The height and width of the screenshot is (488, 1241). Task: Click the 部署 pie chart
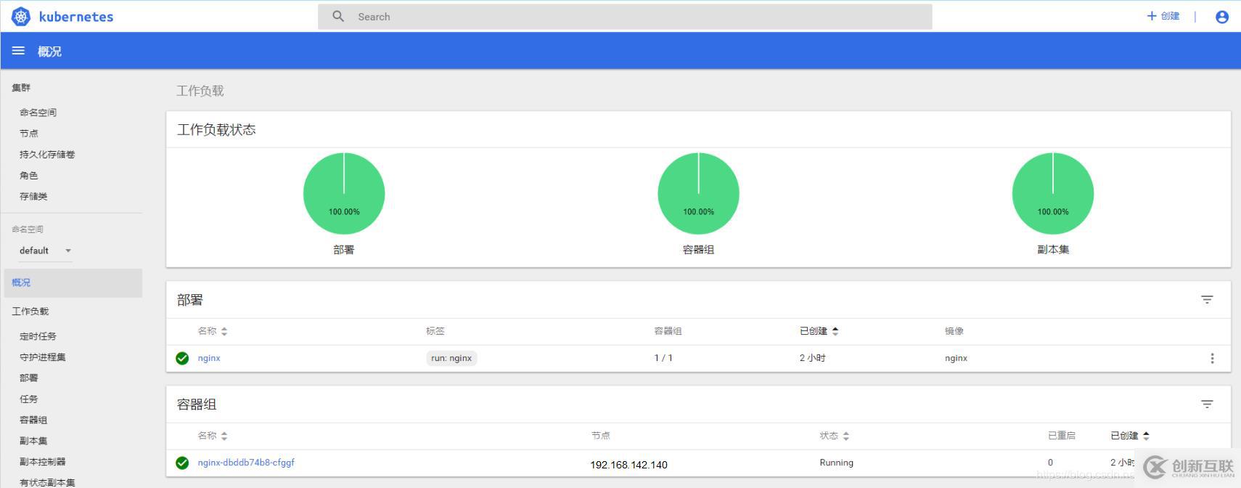[344, 193]
